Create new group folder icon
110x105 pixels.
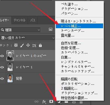(x=66, y=102)
